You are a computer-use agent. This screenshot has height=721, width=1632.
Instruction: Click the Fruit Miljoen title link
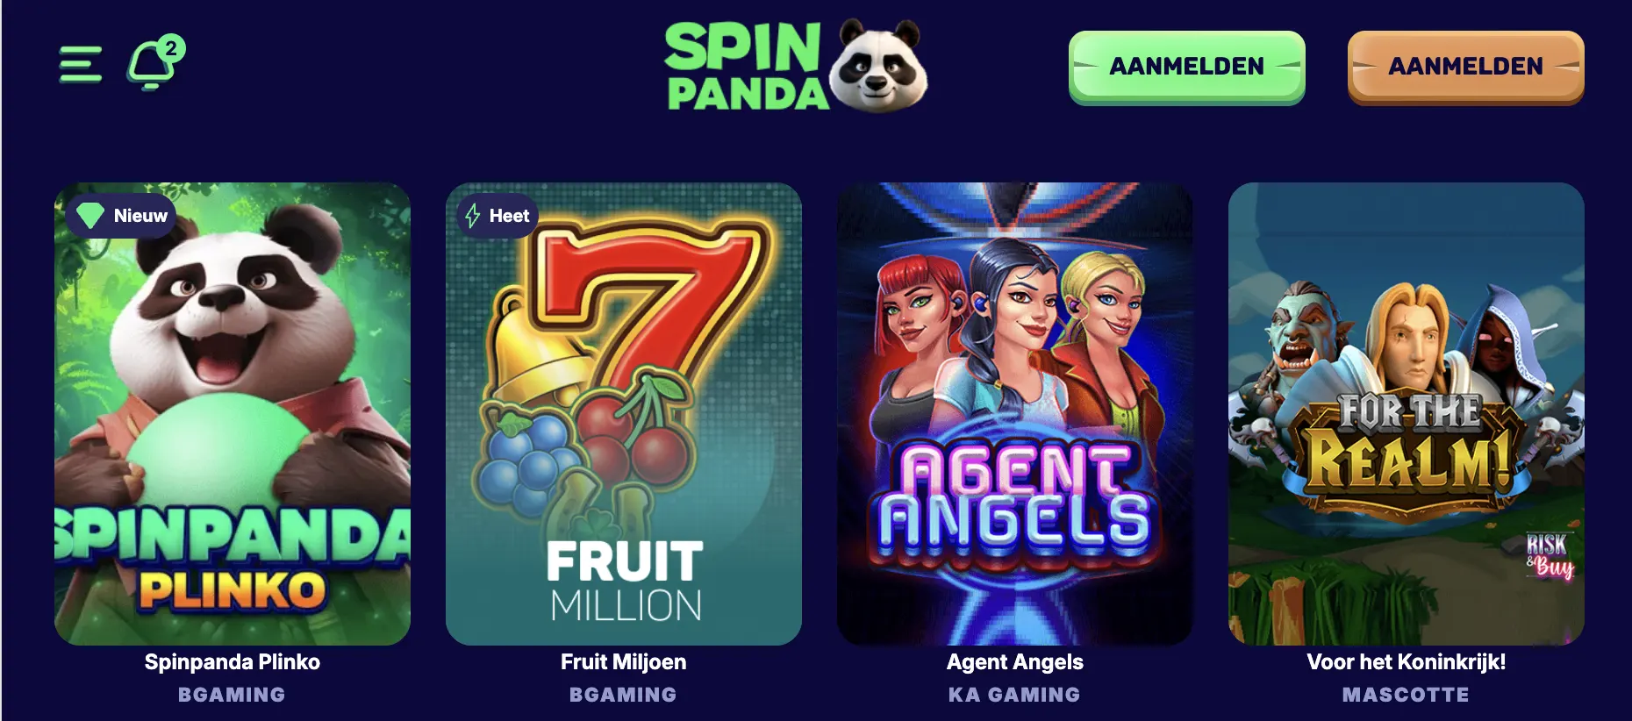[624, 662]
